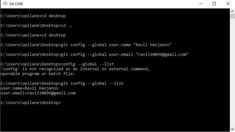Click the failed "config --global --list" command
The image size is (235, 132).
click(x=87, y=64)
